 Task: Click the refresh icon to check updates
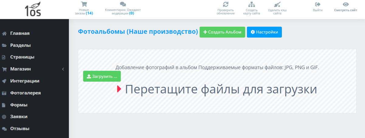[225, 4]
